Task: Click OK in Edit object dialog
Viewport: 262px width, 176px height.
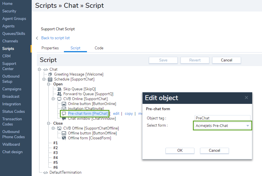Action: pos(180,150)
